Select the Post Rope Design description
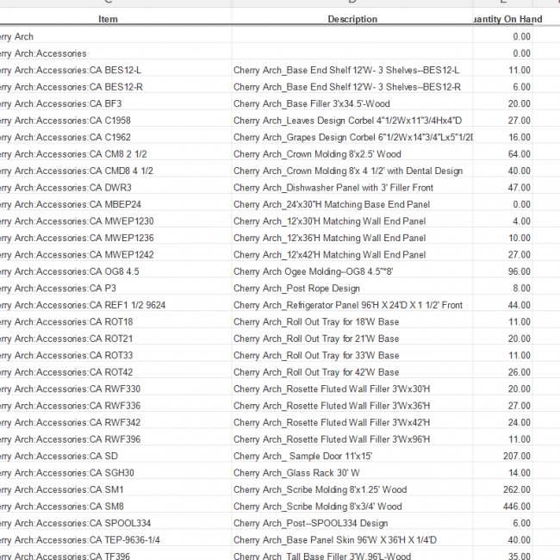The width and height of the screenshot is (560, 560). tap(352, 289)
